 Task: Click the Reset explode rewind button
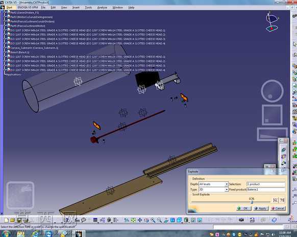pyautogui.click(x=275, y=200)
